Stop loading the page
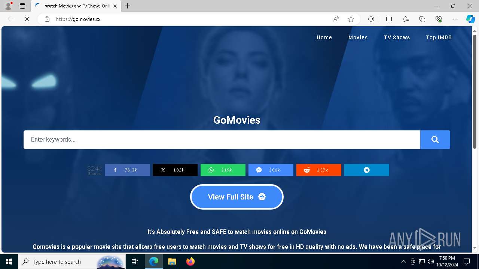The height and width of the screenshot is (269, 479). [27, 19]
